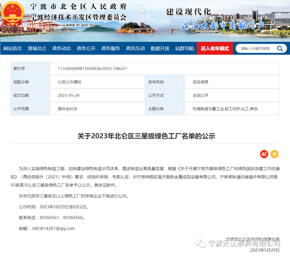Click the yellow star favorite icon
Screen dimensions: 290x256
click(274, 154)
